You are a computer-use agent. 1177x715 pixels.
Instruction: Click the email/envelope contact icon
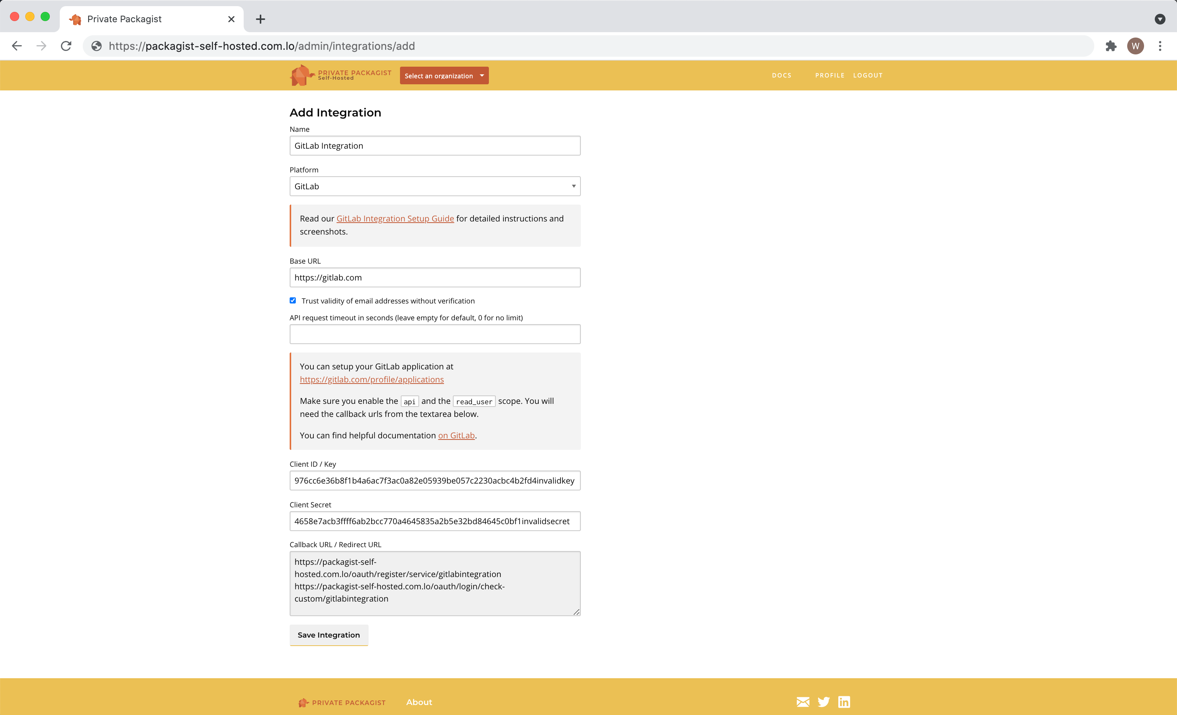(x=803, y=702)
